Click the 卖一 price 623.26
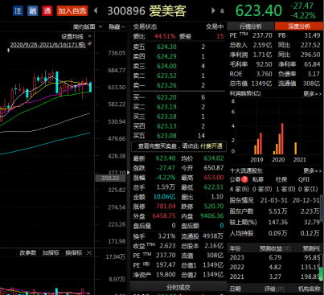The height and width of the screenshot is (295, 324). [x=166, y=85]
